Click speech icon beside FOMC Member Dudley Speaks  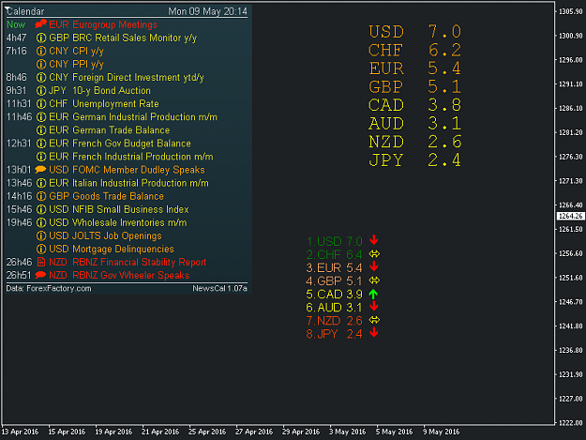[40, 170]
